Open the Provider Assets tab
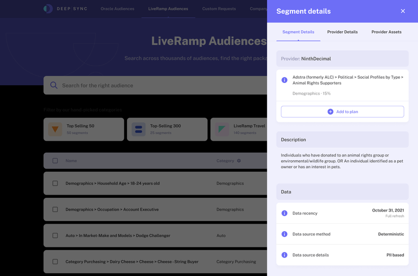This screenshot has width=418, height=276. [x=386, y=32]
